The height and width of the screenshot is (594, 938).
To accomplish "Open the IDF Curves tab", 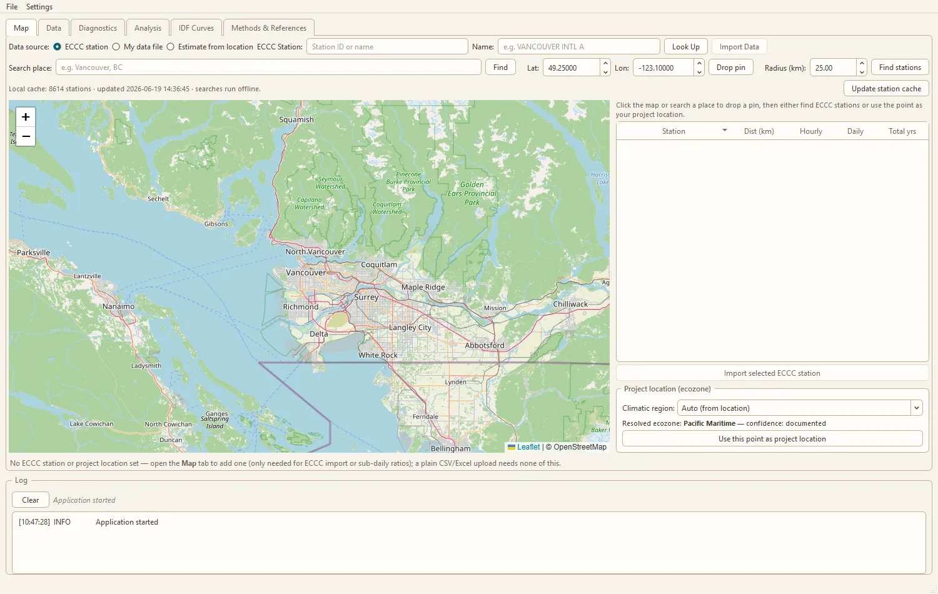I will [196, 28].
